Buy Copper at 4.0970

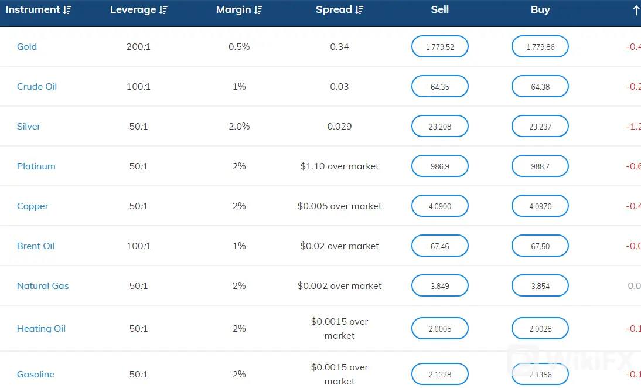pos(540,206)
